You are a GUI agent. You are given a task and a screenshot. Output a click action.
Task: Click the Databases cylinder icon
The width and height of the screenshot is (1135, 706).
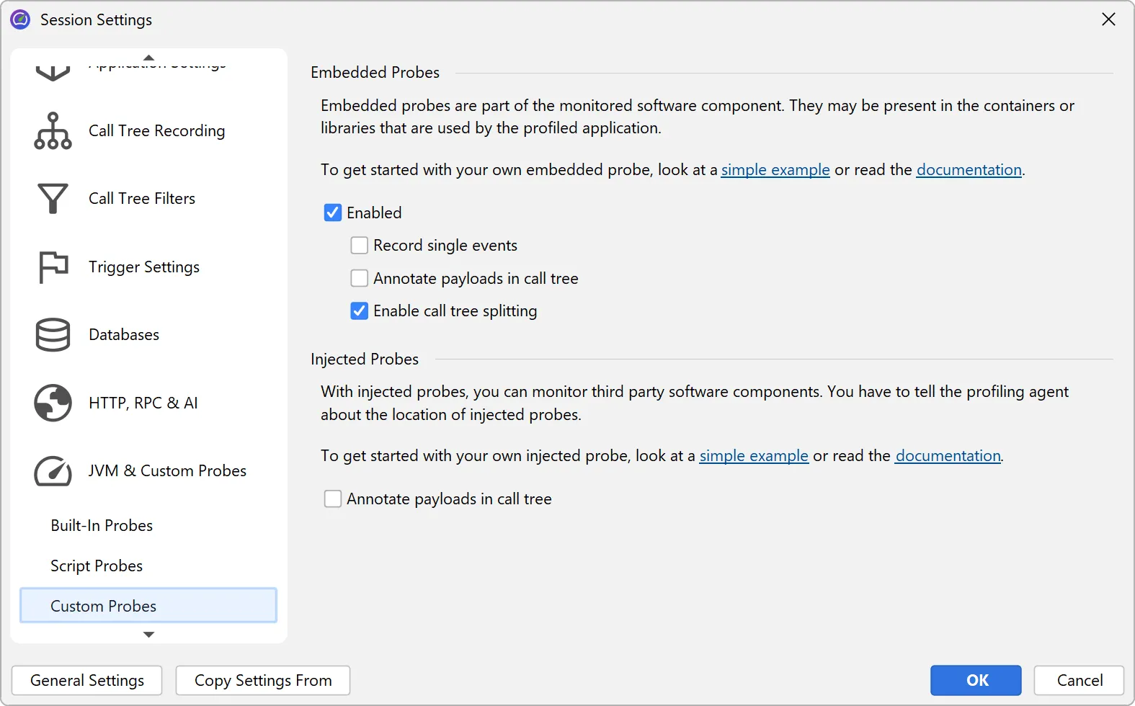click(53, 335)
